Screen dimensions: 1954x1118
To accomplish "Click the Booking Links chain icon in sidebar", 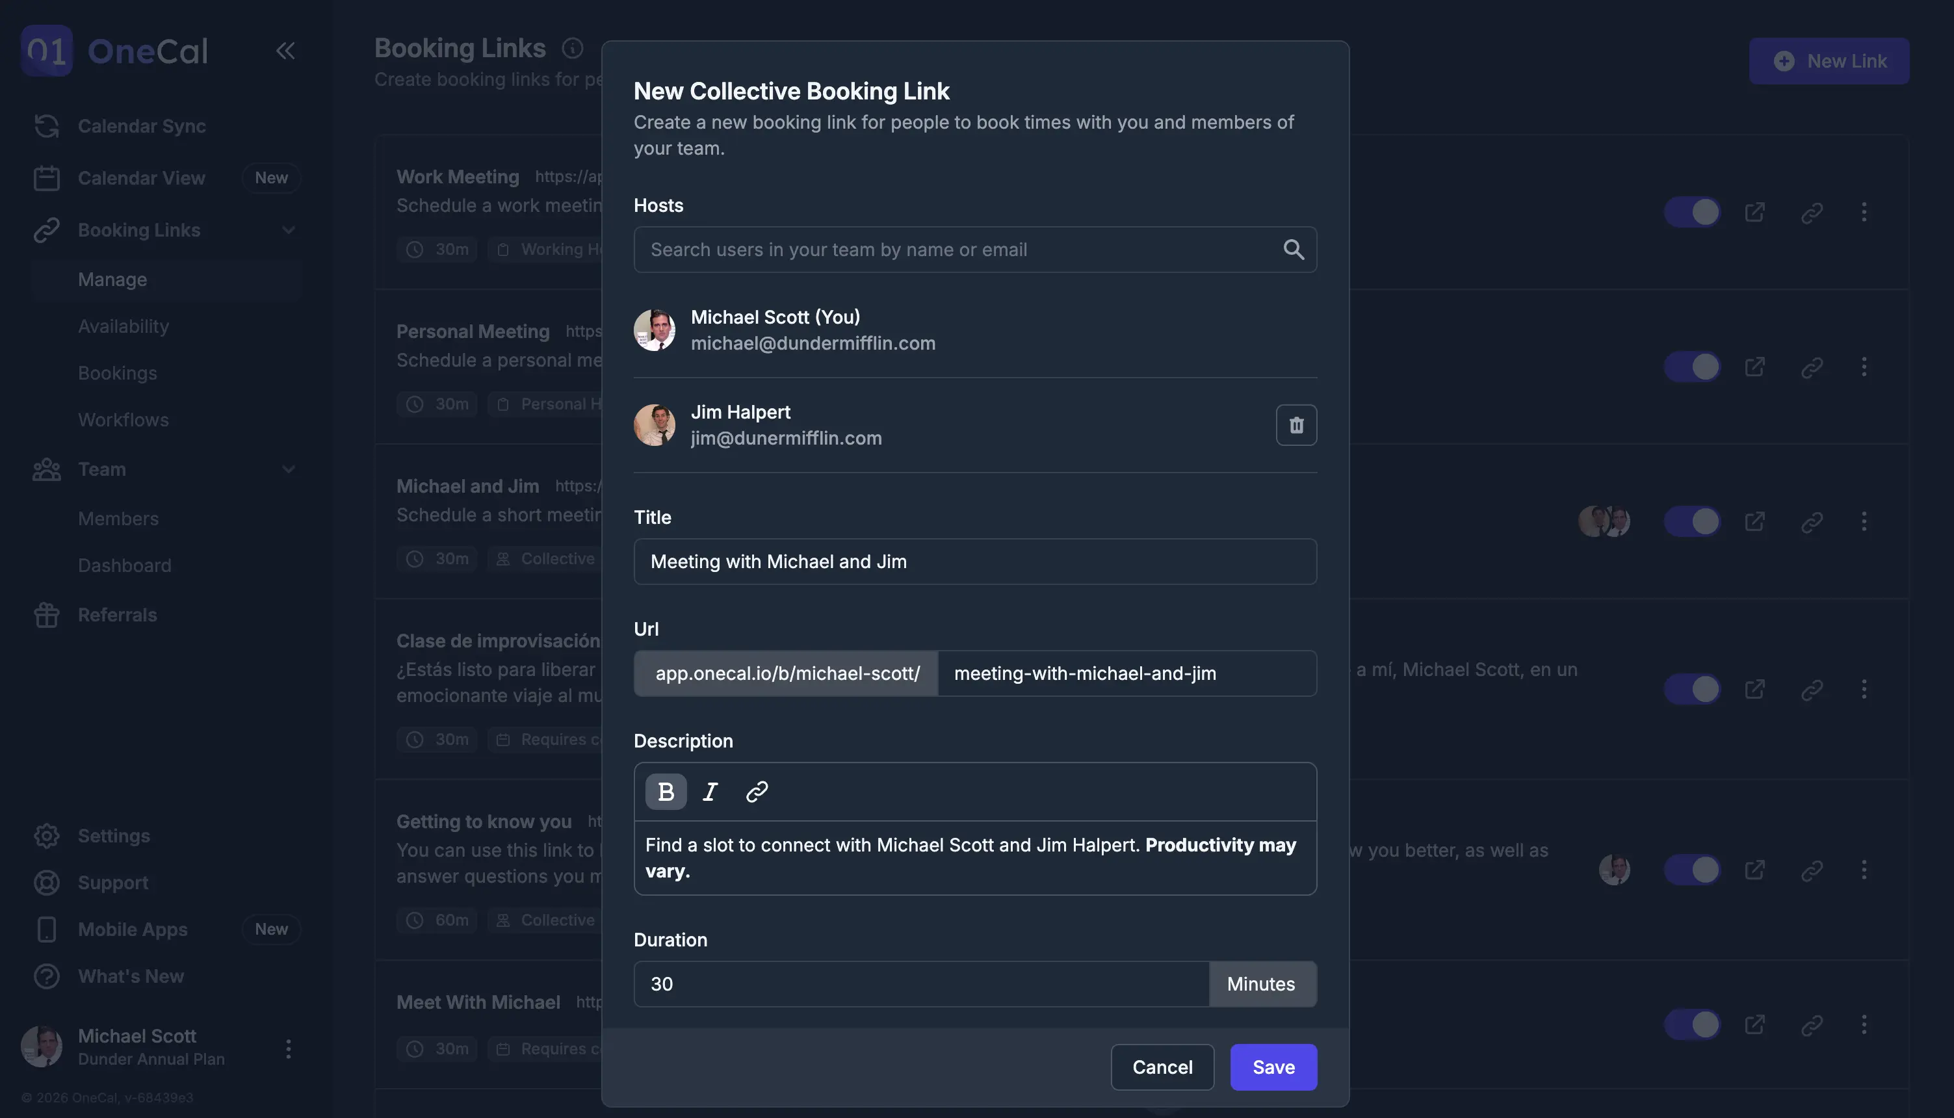I will [x=47, y=230].
